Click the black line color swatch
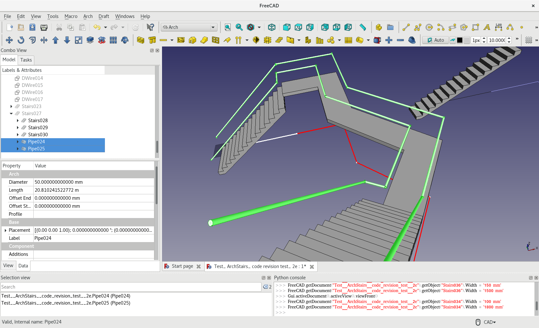The image size is (539, 328). coord(459,40)
